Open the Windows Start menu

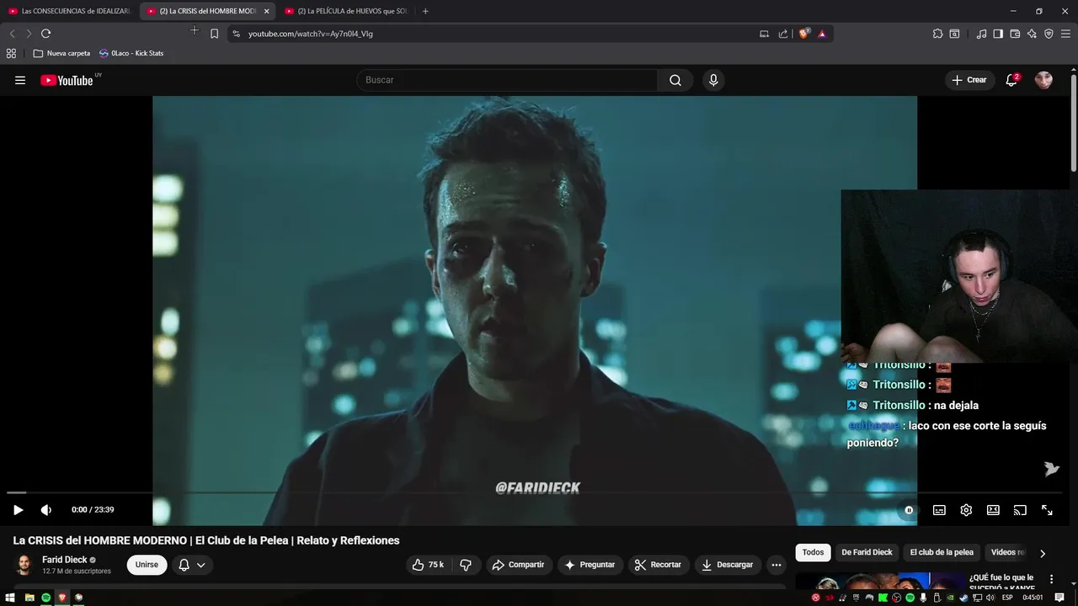pyautogui.click(x=10, y=598)
